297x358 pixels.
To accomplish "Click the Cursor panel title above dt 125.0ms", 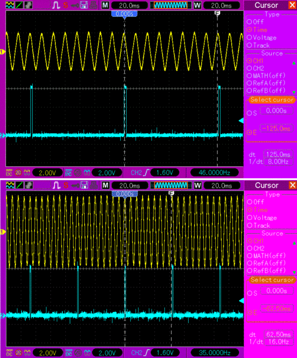I will [x=266, y=5].
